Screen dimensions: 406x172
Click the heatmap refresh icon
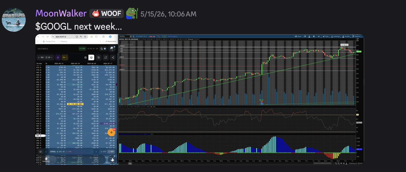[x=106, y=58]
